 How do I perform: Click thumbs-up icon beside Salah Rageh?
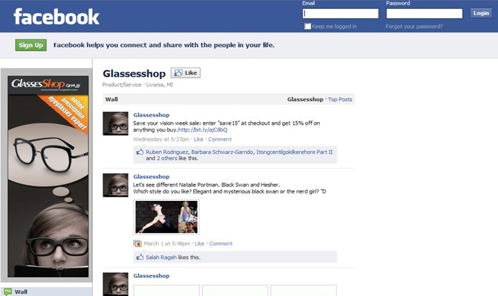[x=140, y=257]
